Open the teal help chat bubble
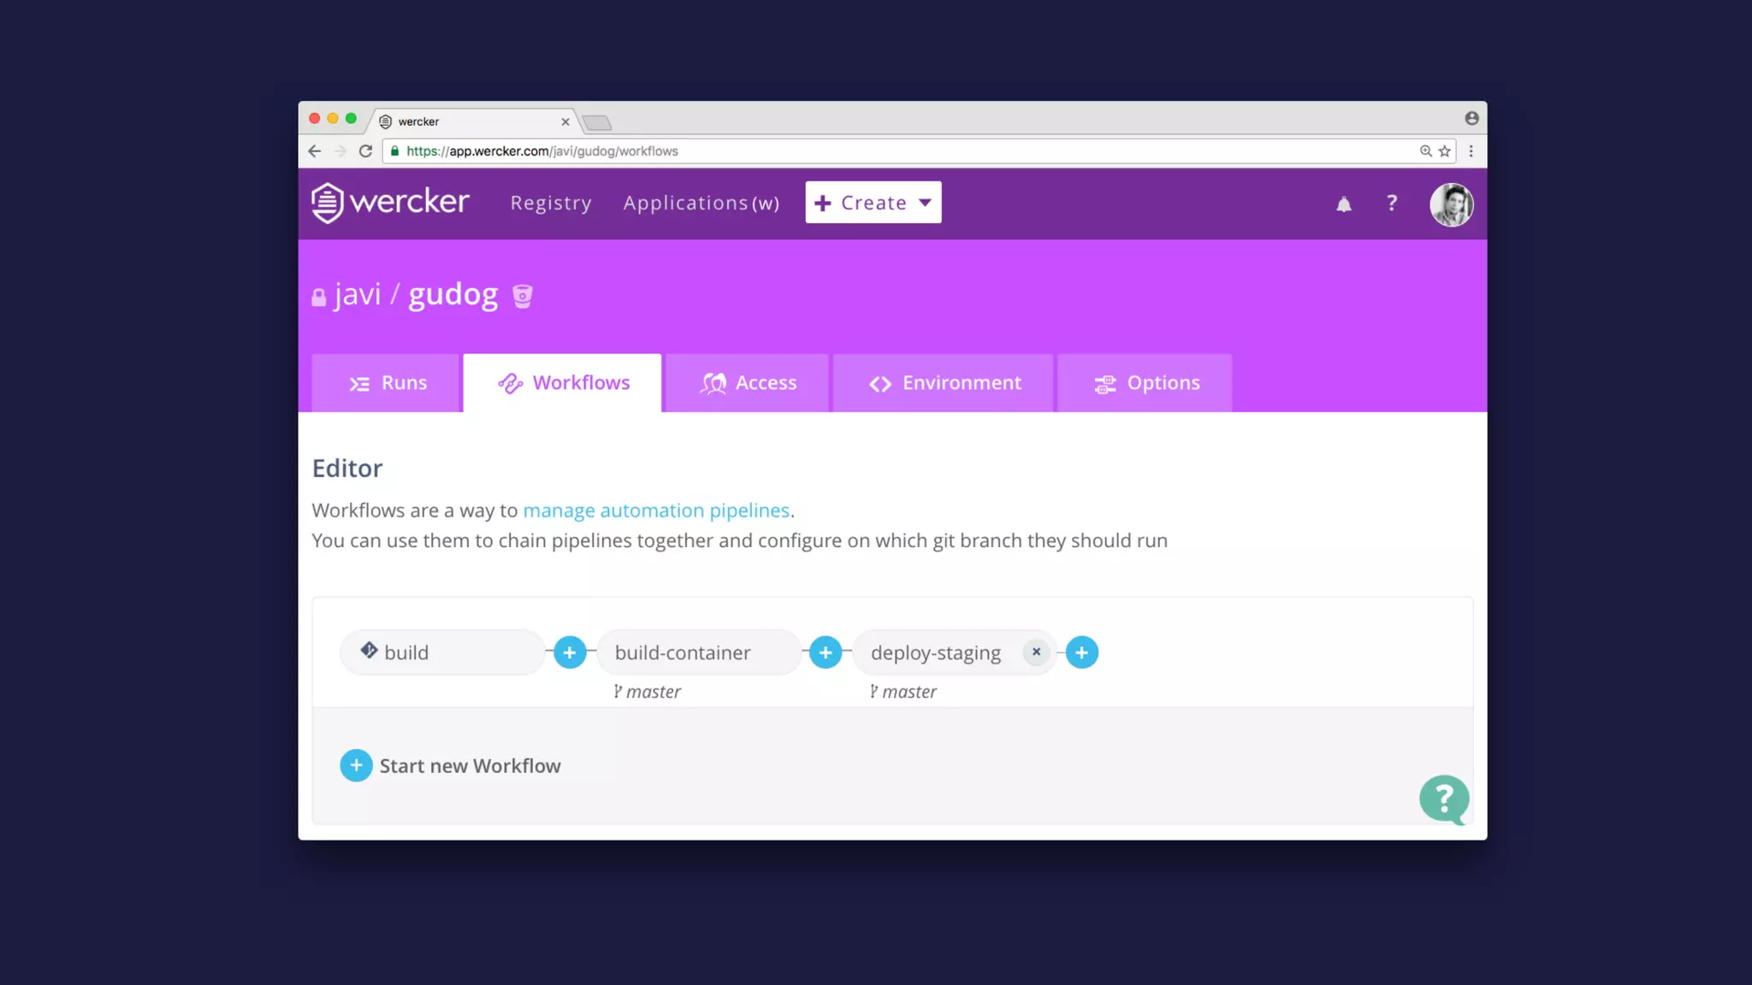Screen dimensions: 1752x985 (1444, 799)
